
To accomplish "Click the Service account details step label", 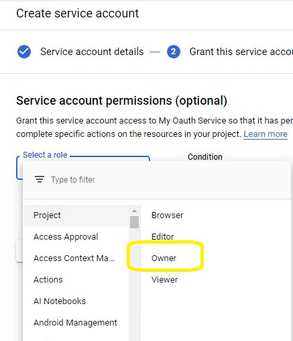I will pyautogui.click(x=92, y=52).
